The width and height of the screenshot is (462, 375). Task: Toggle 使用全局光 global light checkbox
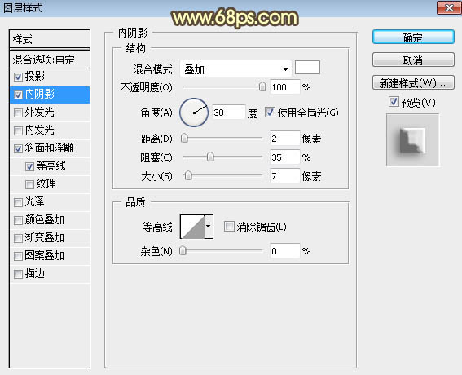point(270,112)
